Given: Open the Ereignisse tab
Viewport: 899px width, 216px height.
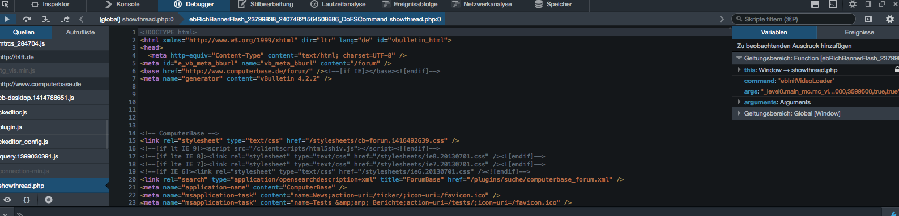Looking at the screenshot, I should click(859, 32).
